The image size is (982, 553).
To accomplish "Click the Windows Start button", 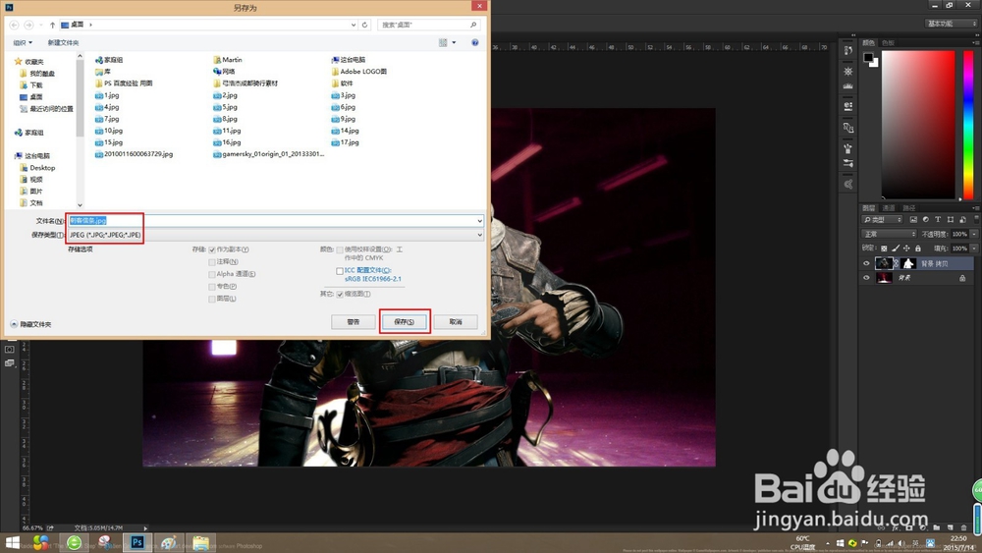I will pyautogui.click(x=13, y=542).
